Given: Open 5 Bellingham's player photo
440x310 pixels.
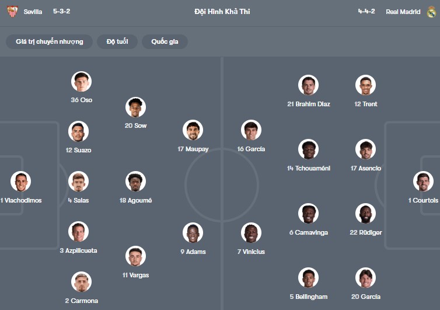Looking at the screenshot, I should pos(308,278).
